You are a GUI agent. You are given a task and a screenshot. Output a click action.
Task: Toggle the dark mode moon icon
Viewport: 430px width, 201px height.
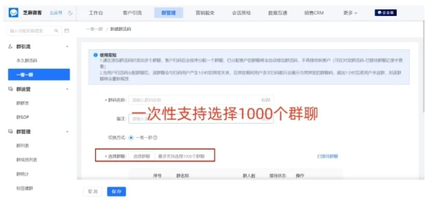pos(70,13)
